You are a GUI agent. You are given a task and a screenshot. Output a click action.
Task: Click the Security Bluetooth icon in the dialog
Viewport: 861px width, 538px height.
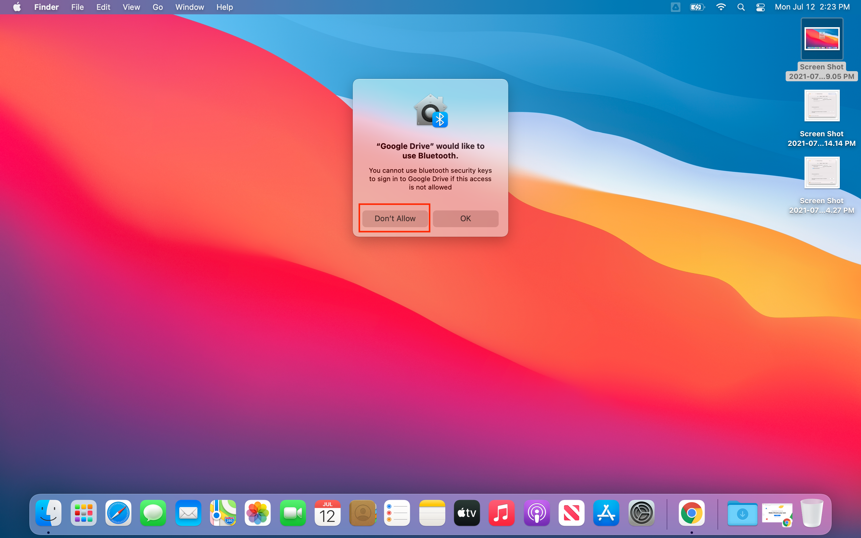pos(431,111)
